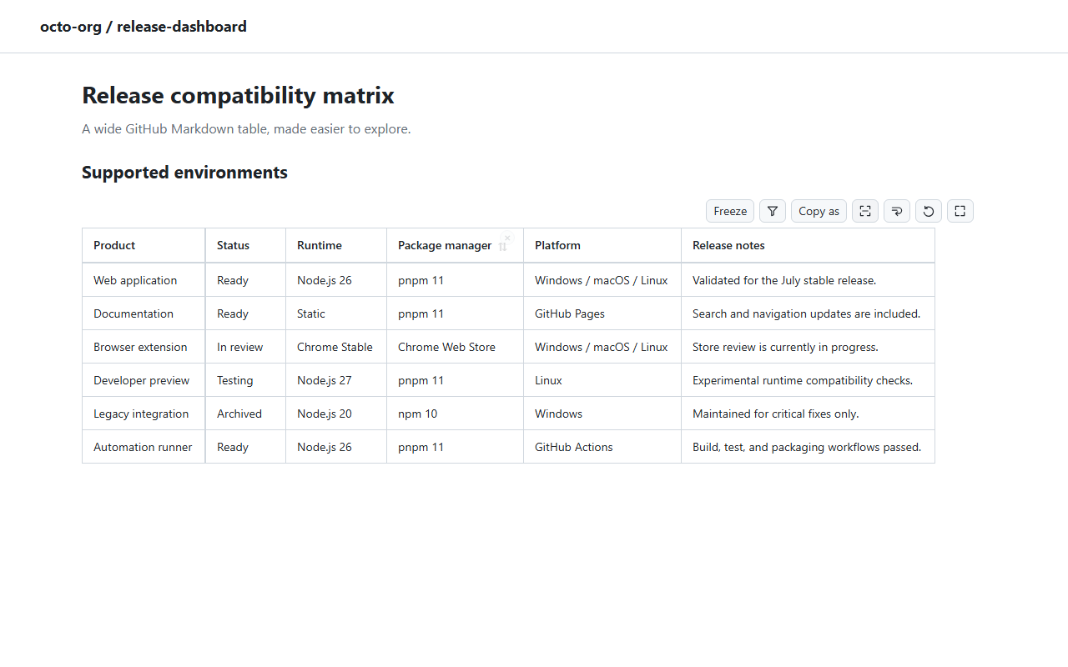Click pnpm 11 in Documentation row
This screenshot has height=667, width=1068.
pos(455,313)
